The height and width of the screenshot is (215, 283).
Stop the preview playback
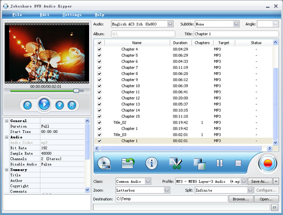click(x=59, y=105)
